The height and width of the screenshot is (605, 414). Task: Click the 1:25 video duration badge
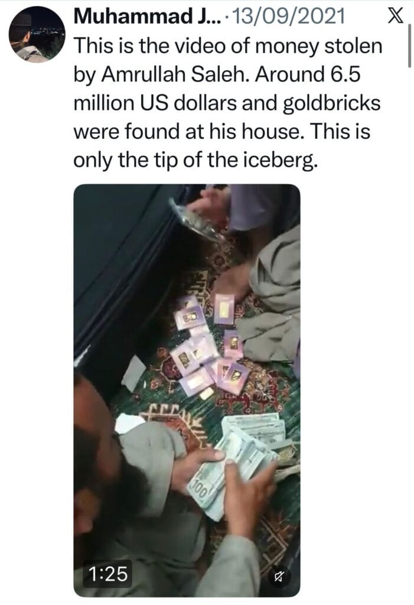(x=107, y=574)
